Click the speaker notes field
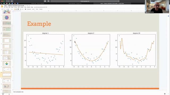170x95 pixels. (x=18, y=92)
